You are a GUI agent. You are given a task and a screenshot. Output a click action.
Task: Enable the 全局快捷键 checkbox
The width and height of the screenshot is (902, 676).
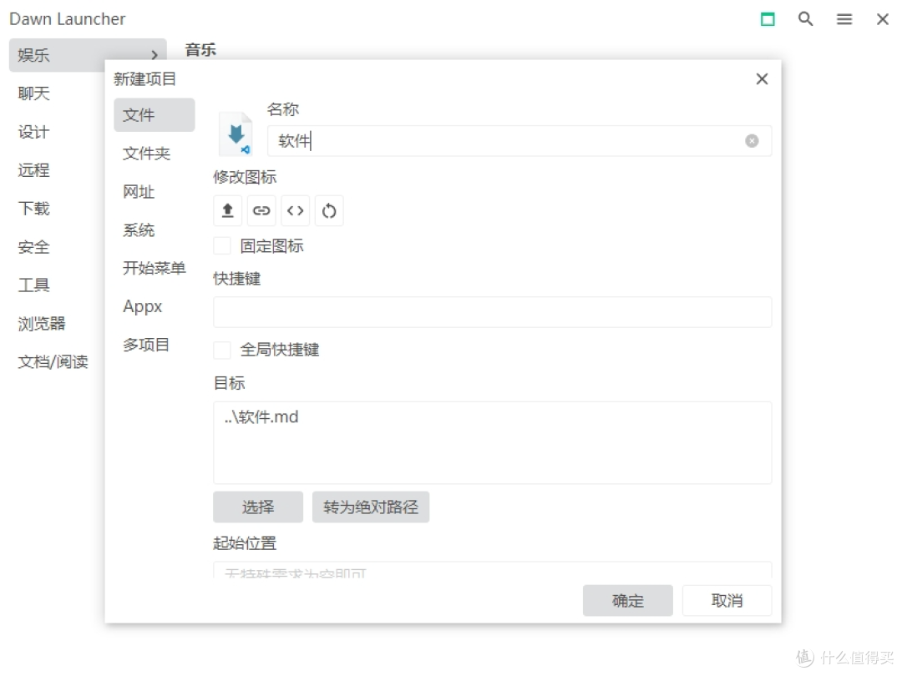click(221, 350)
